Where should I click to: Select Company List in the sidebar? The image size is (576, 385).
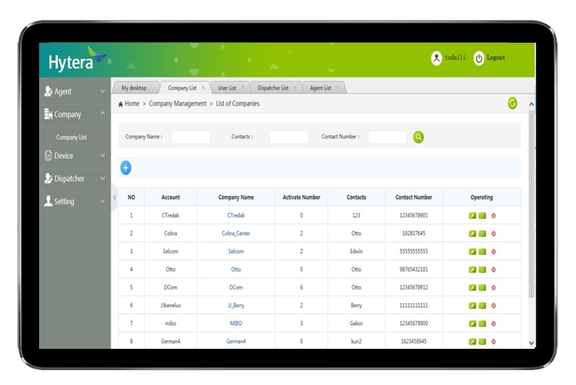pyautogui.click(x=72, y=137)
